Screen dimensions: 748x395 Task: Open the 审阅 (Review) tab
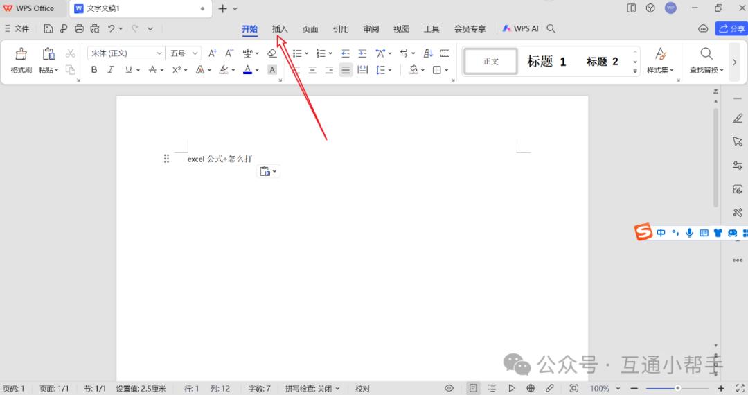(371, 28)
